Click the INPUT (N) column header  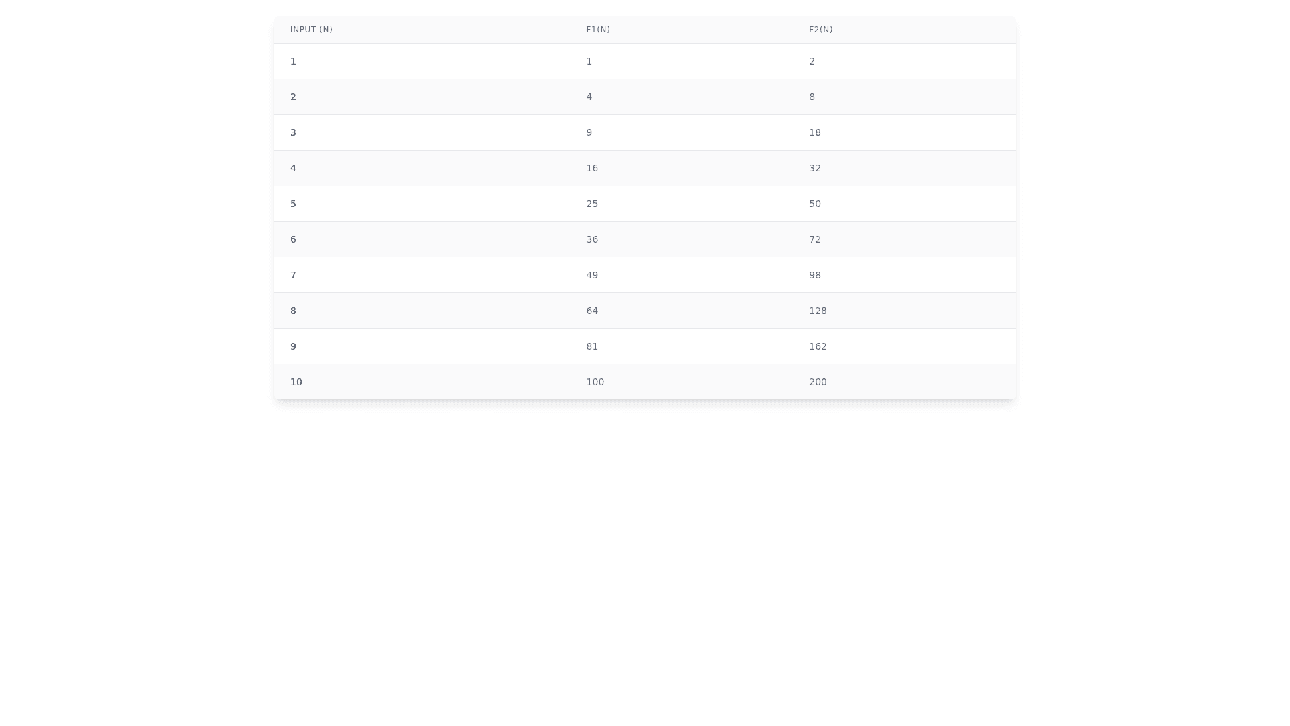pyautogui.click(x=311, y=30)
